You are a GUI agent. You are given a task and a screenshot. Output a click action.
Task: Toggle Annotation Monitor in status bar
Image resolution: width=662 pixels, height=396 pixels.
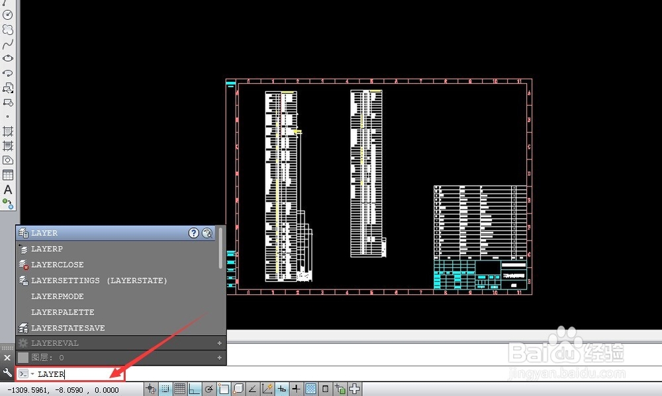tap(354, 389)
